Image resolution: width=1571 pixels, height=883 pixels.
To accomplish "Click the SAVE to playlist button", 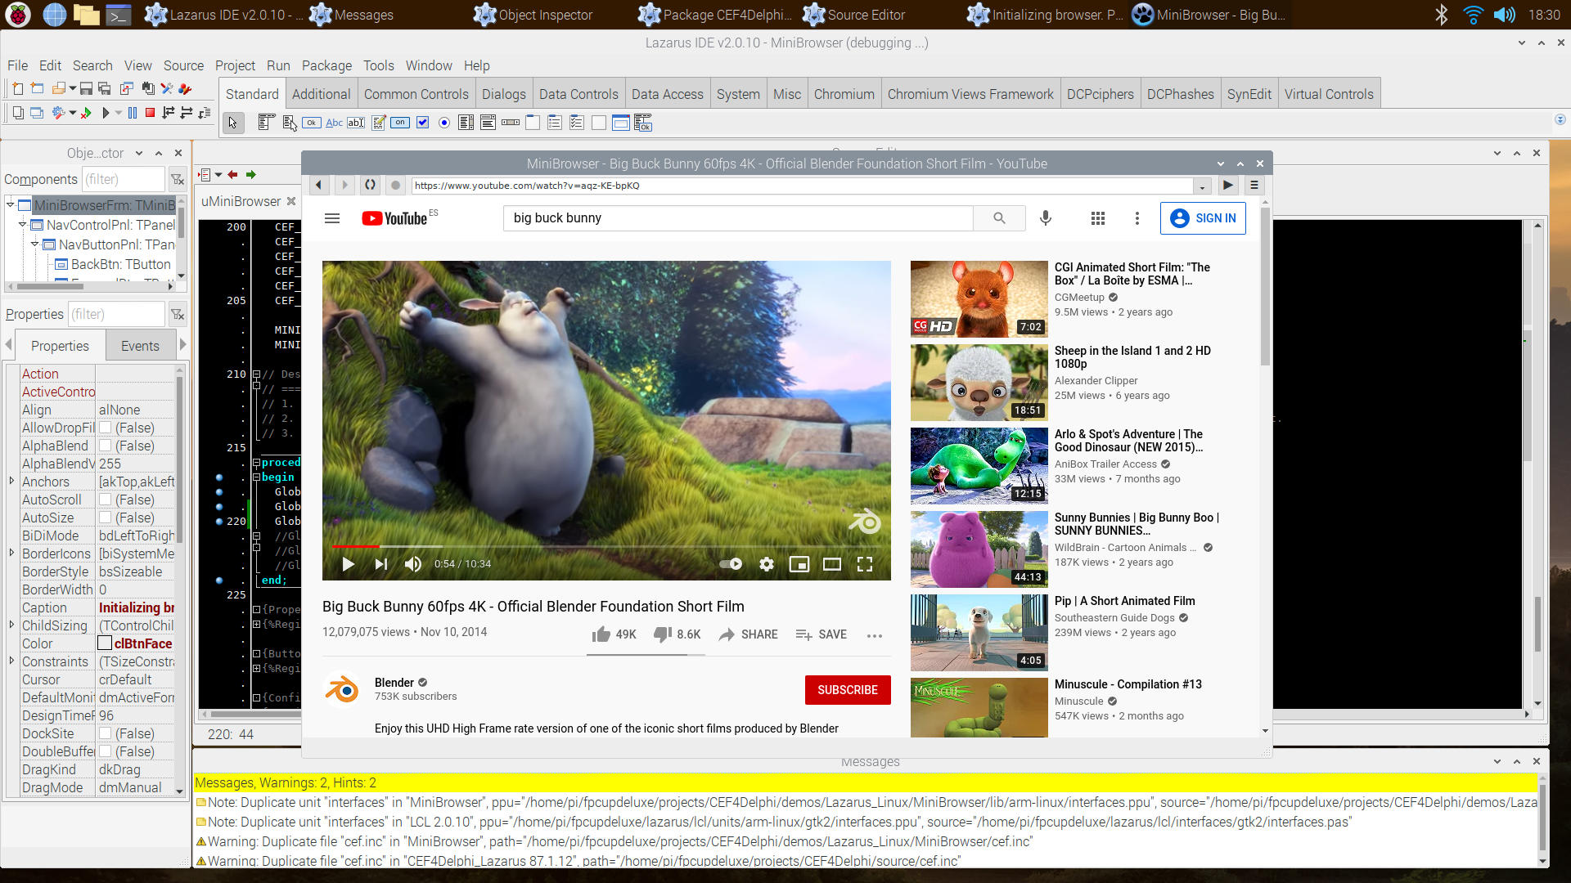I will [822, 634].
